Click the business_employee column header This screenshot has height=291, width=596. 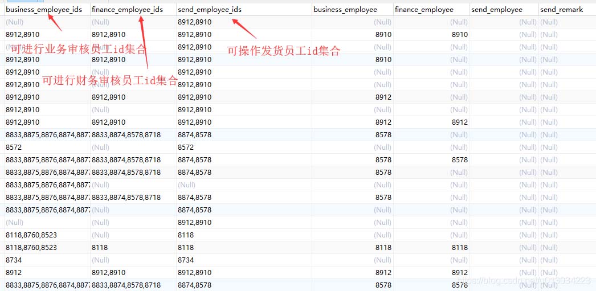[352, 10]
